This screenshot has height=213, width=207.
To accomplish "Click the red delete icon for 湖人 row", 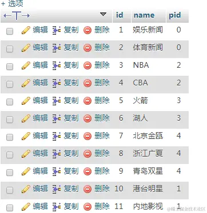I will point(87,118).
